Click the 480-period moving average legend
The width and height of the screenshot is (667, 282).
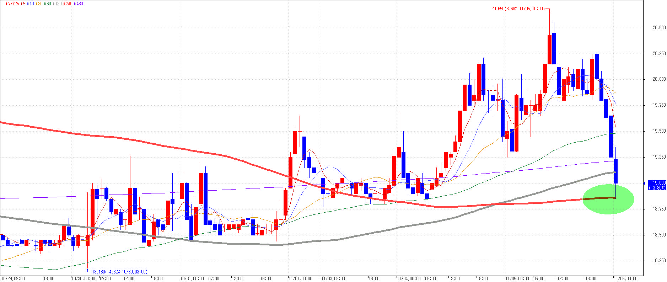coord(79,4)
